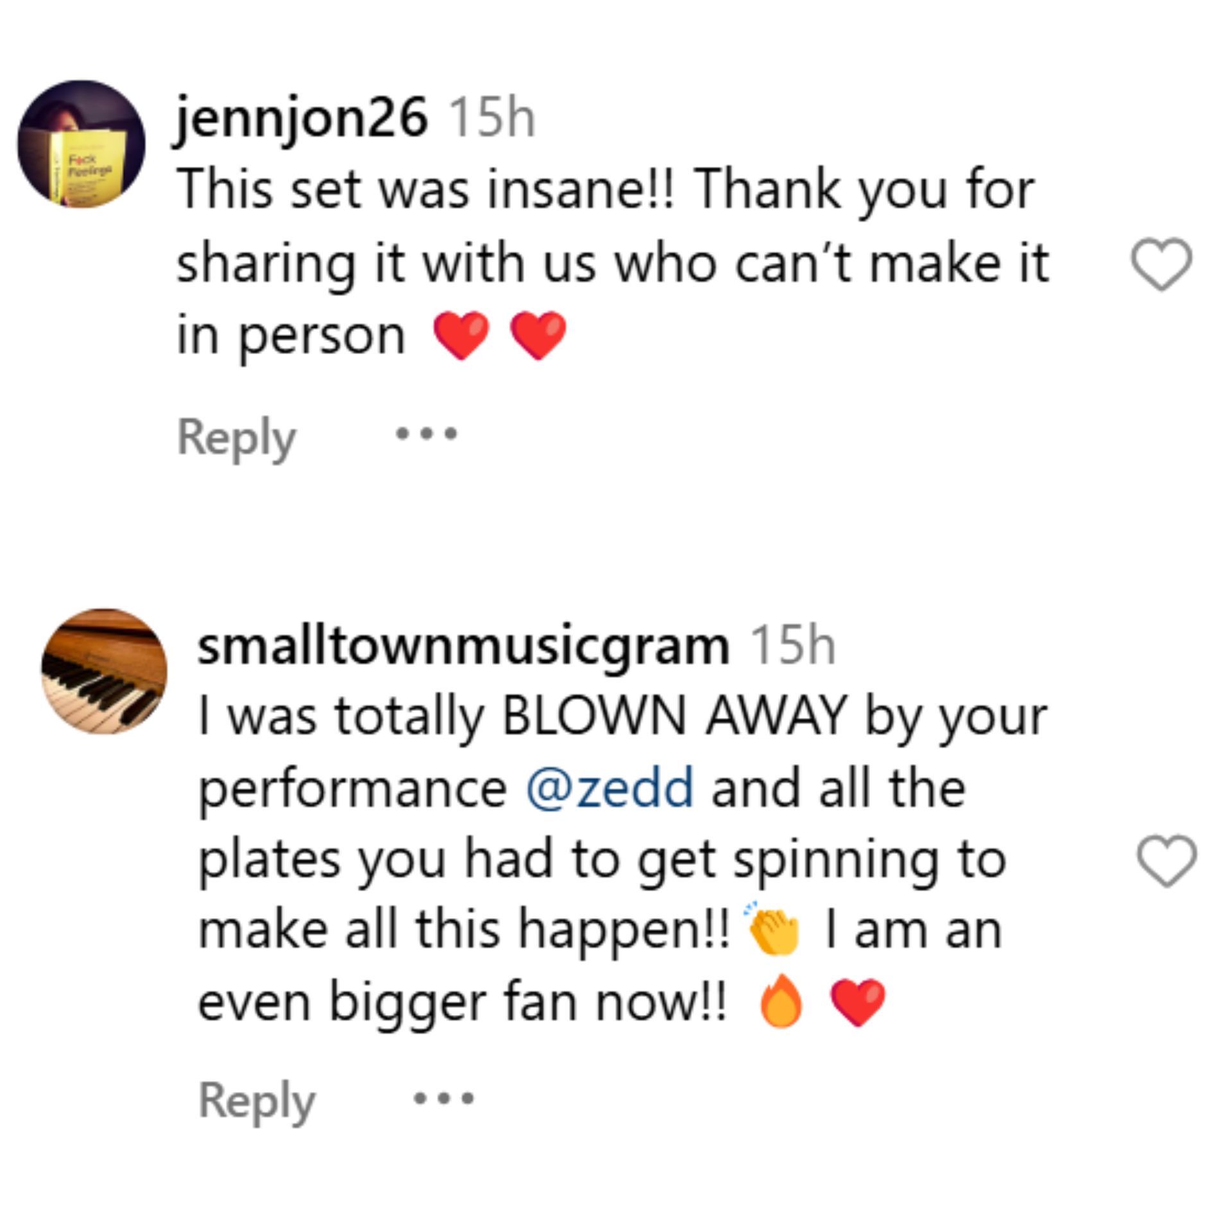Click the smalltownmusicgram username
Screen dimensions: 1219x1219
(x=463, y=646)
